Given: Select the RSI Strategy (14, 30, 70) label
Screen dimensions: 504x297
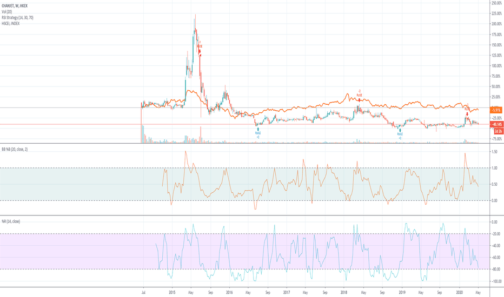Looking at the screenshot, I should click(17, 18).
